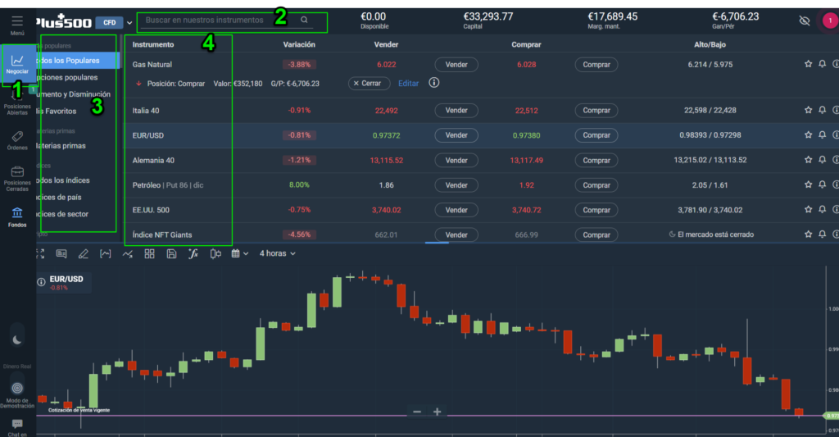Click Comprar for EUR/USD
Viewport: 839px width, 437px height.
[596, 135]
